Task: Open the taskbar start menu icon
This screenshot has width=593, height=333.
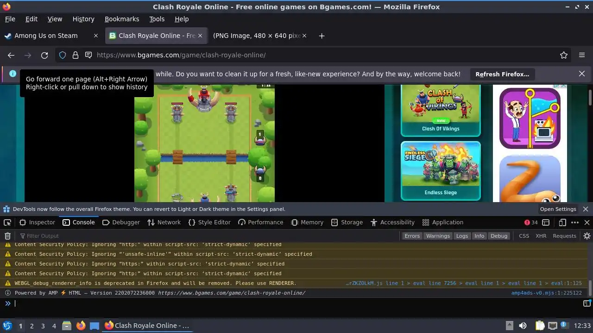Action: (7, 326)
